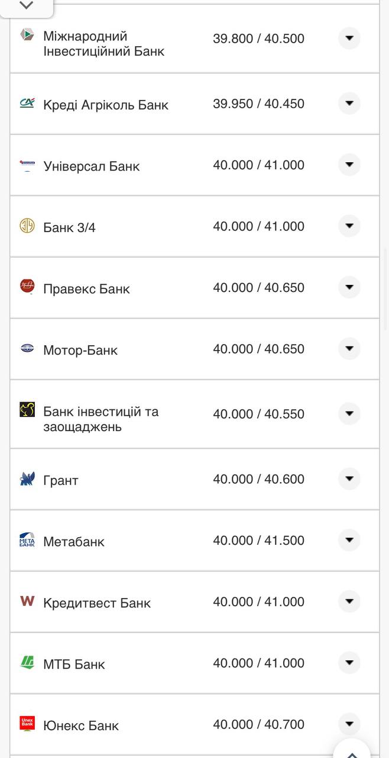Click the scroll-to-top arrow button
The width and height of the screenshot is (389, 758).
(x=351, y=751)
